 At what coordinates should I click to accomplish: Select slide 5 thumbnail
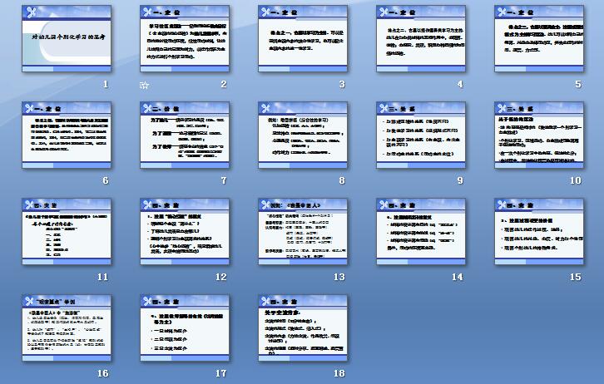(x=539, y=38)
